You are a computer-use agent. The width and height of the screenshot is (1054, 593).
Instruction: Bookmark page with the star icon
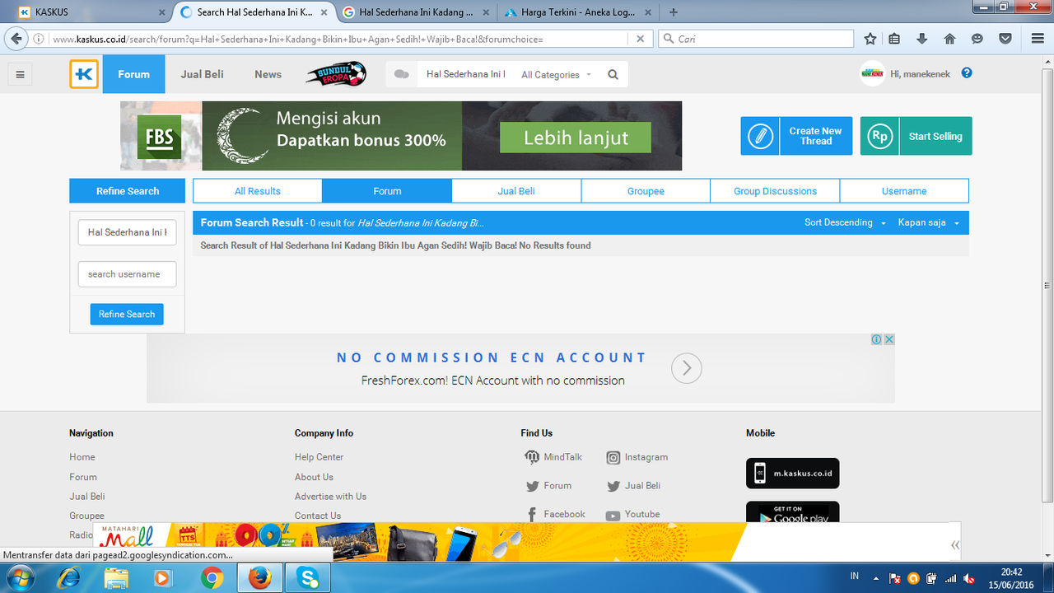870,39
